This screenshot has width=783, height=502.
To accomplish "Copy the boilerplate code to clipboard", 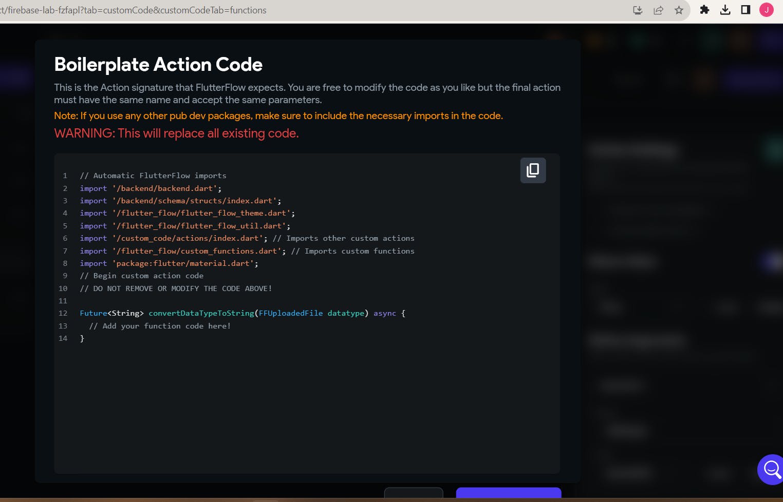I will 533,170.
